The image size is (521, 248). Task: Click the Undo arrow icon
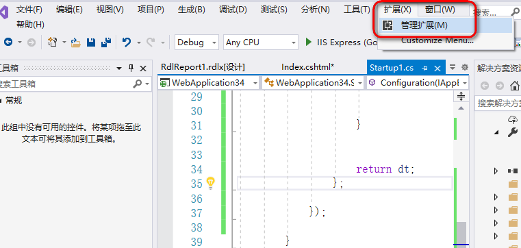(127, 42)
